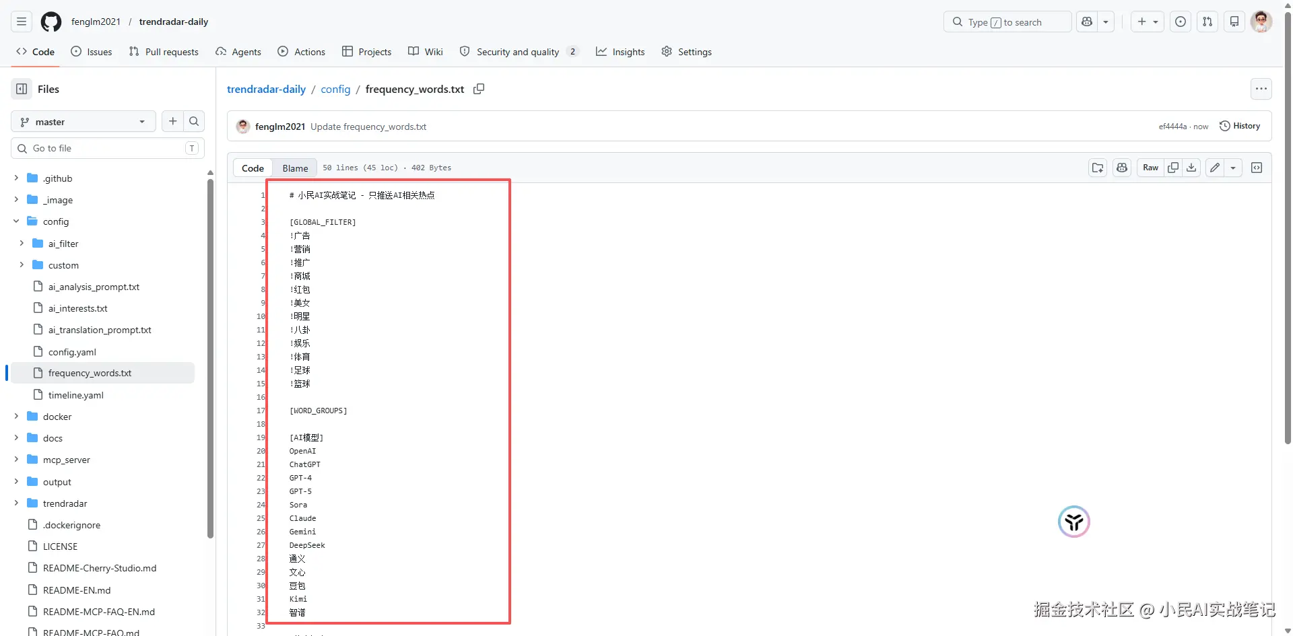Viewport: 1293px width, 636px height.
Task: Open the Insights tab
Action: 620,52
